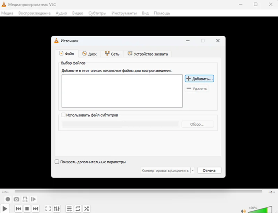
Task: Click the Добавить... button
Action: click(199, 79)
